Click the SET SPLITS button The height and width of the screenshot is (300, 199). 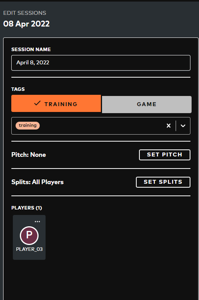click(x=163, y=182)
